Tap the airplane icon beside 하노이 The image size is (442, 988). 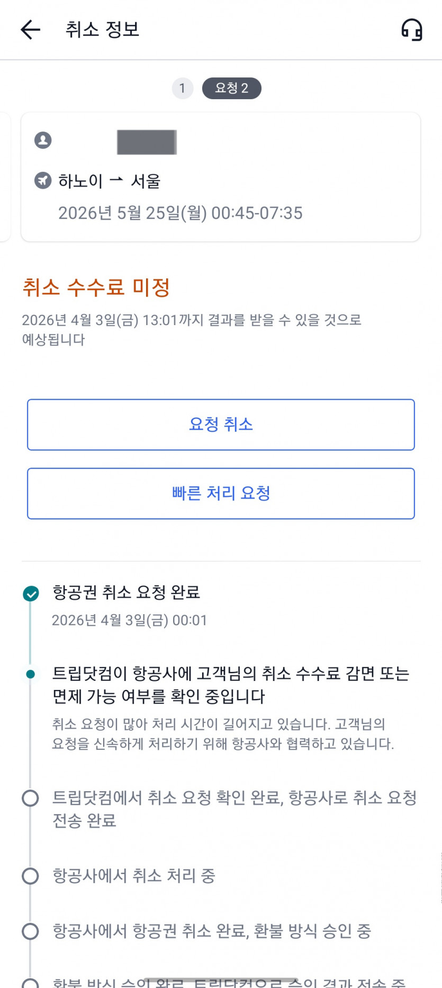[x=43, y=180]
